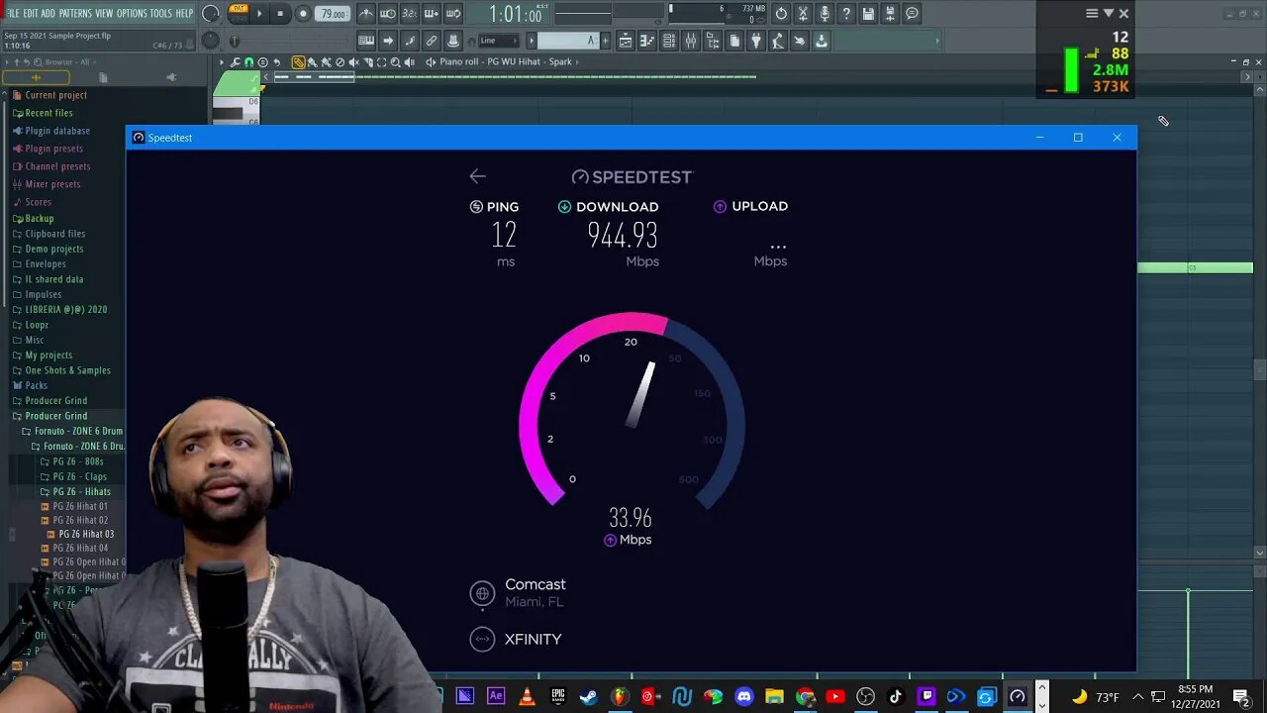Open the piano roll wrench tools menu
This screenshot has height=713, width=1267.
click(236, 62)
